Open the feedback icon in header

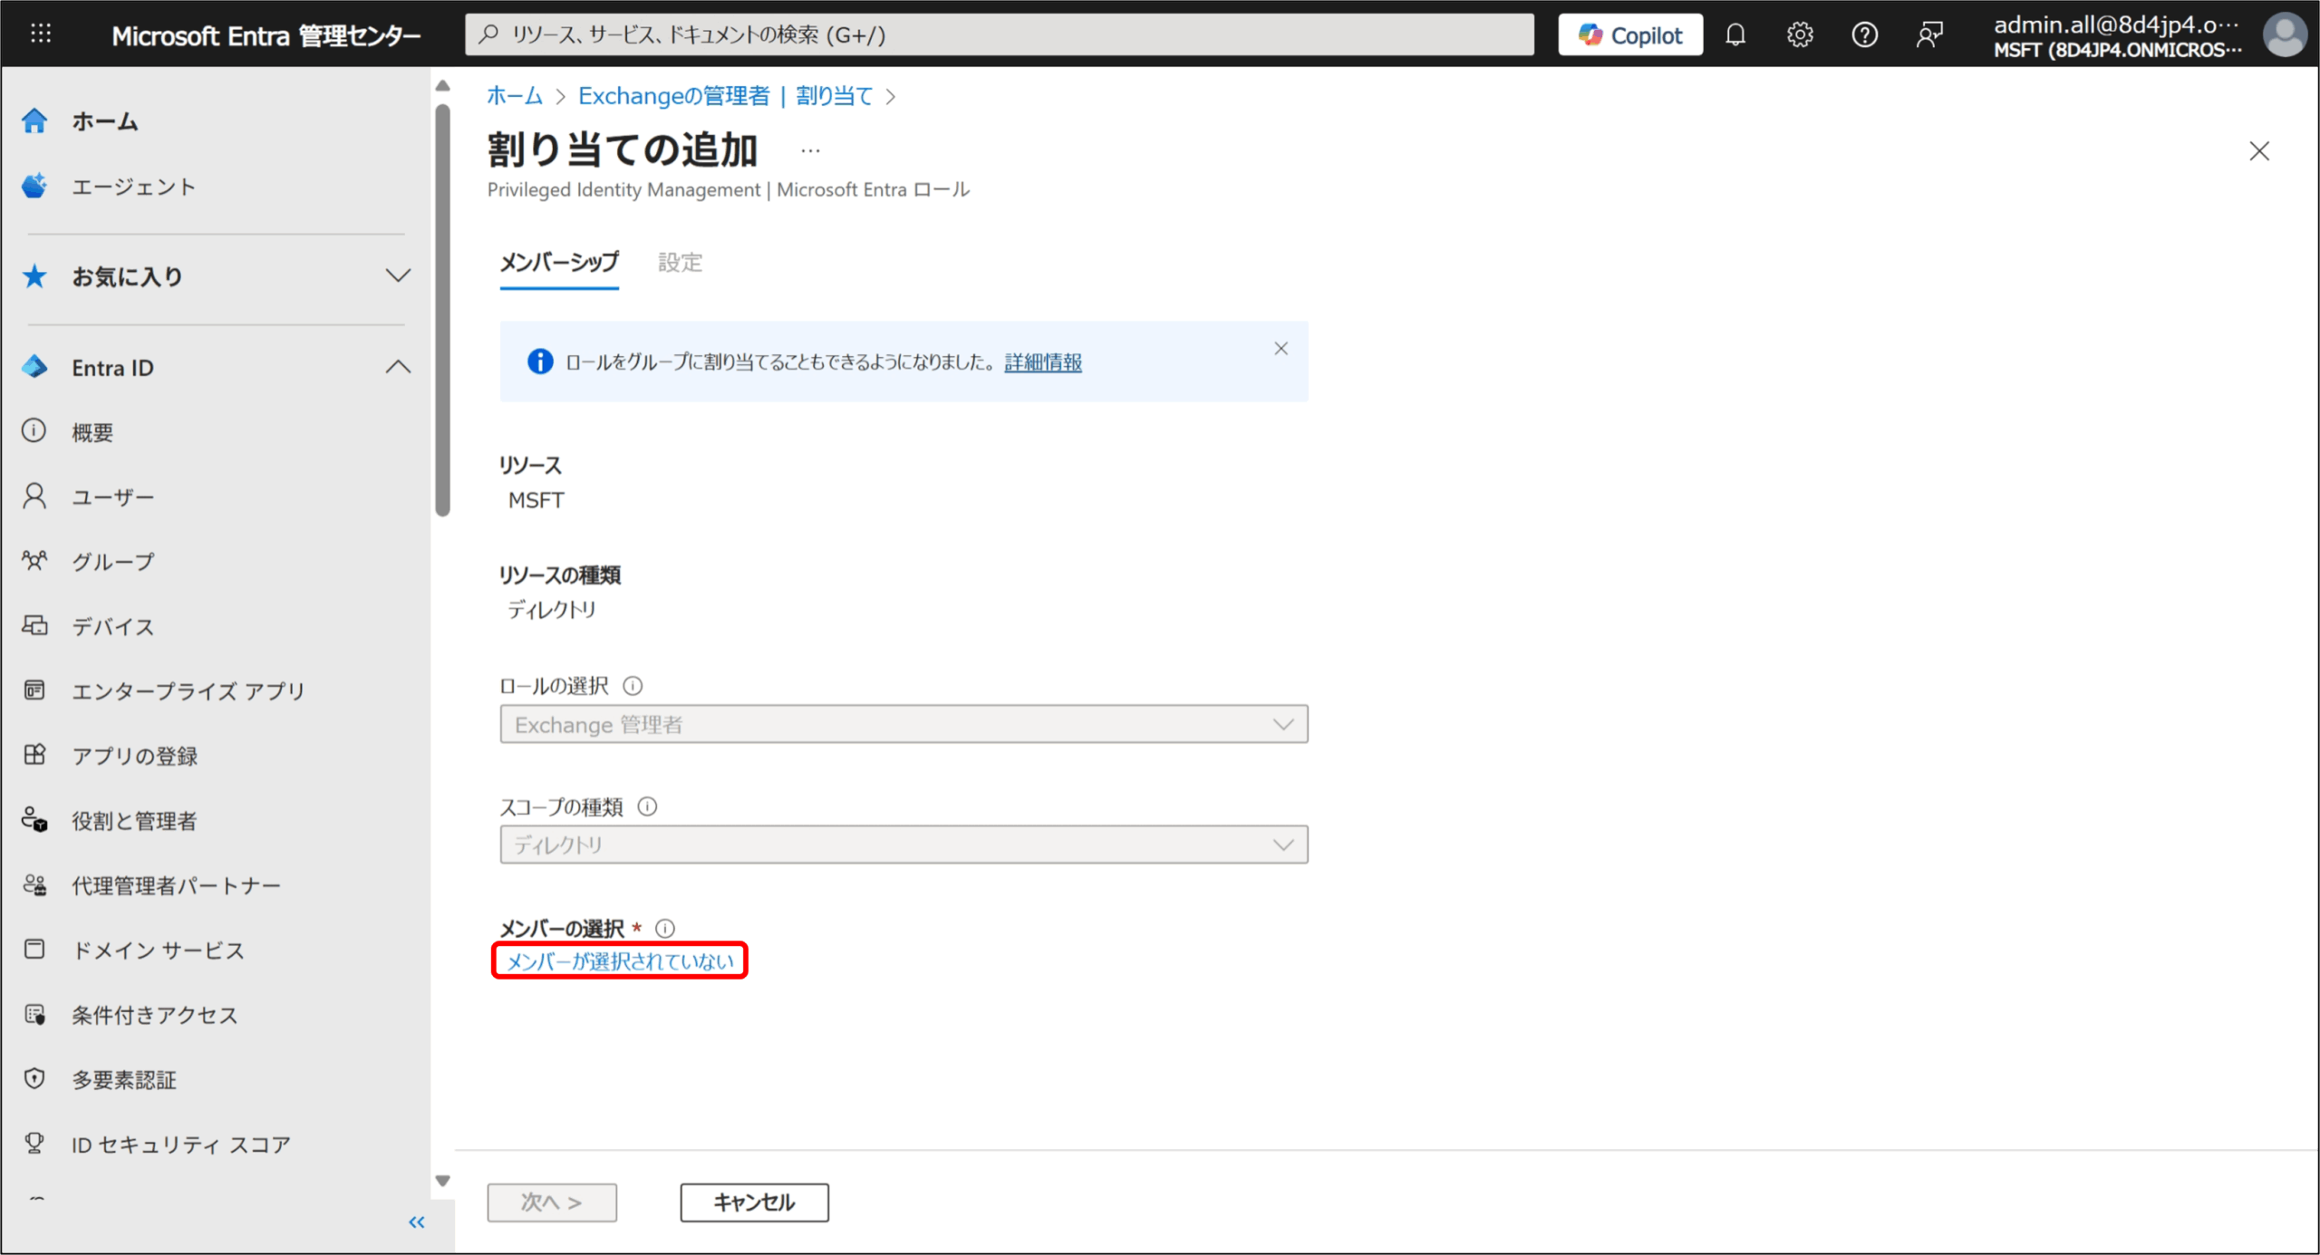tap(1929, 35)
